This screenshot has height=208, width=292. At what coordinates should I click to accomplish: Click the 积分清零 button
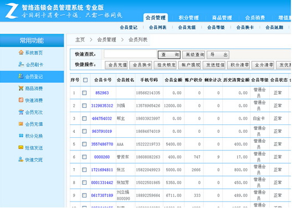click(x=238, y=65)
